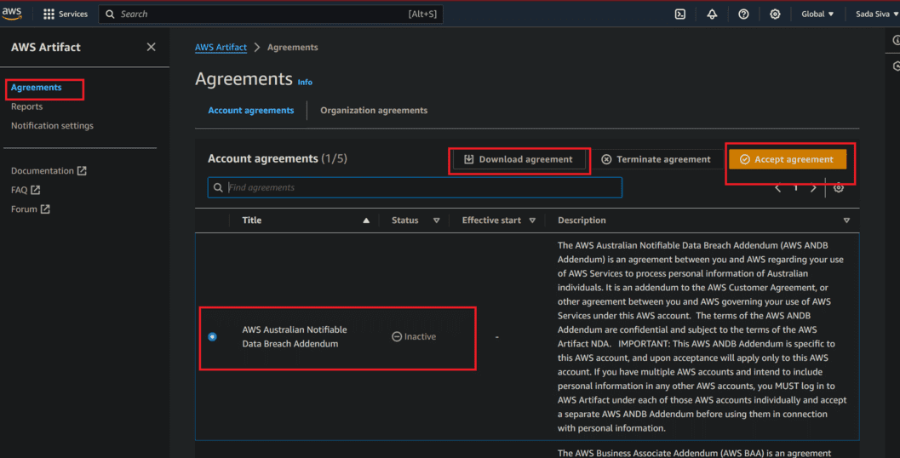Click the Inactive status minus-circle icon

(397, 336)
